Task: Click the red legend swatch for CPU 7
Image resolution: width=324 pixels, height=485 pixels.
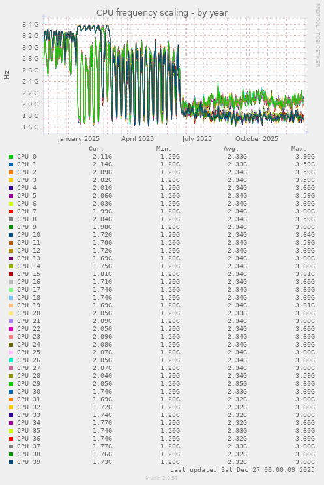Action: [x=11, y=211]
